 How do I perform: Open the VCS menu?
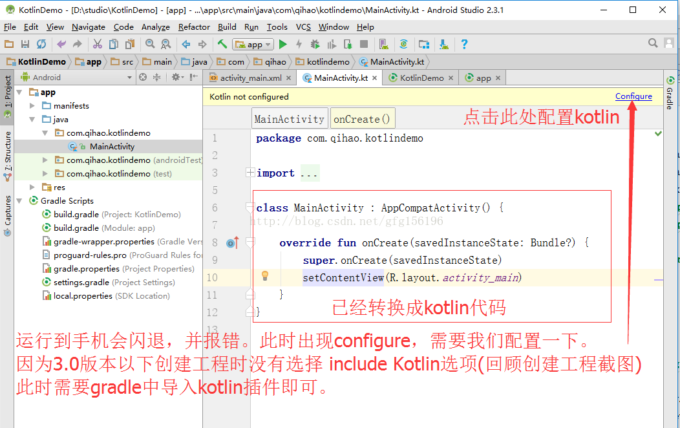click(304, 27)
